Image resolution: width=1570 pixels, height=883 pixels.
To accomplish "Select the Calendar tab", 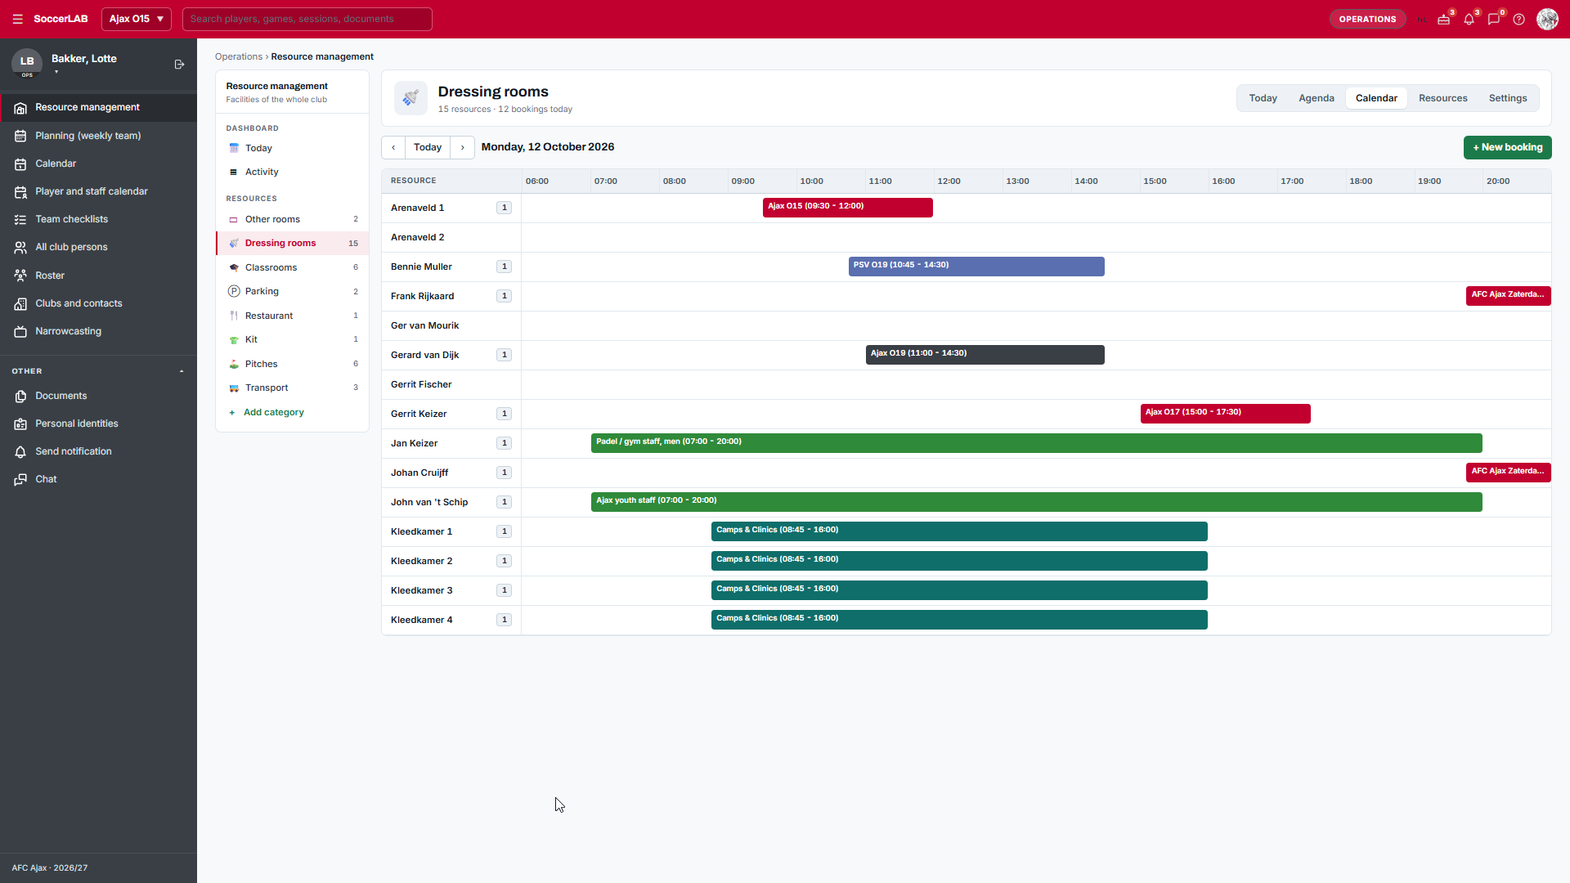I will [1376, 98].
